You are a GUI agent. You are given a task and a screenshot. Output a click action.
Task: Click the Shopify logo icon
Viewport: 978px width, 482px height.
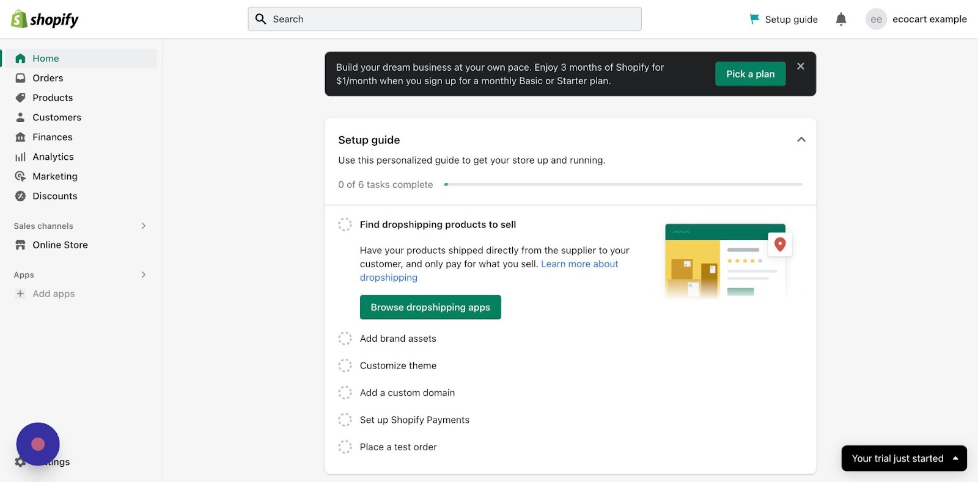pyautogui.click(x=20, y=20)
